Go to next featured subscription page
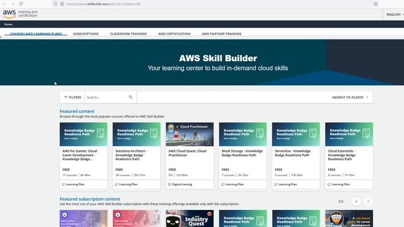Screen dimensions: 404x227 point(368,201)
